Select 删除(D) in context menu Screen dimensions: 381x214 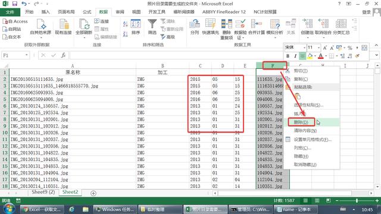[301, 122]
